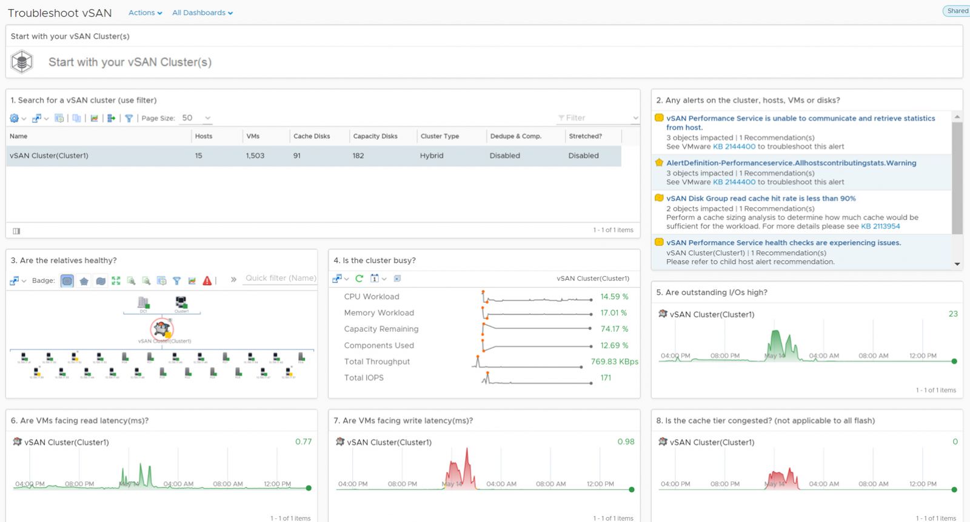Image resolution: width=970 pixels, height=522 pixels.
Task: Click the read latency chart cluster icon
Action: coord(17,442)
